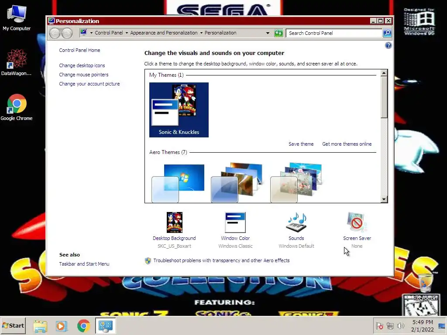
Task: Open the Screen Saver settings icon
Action: [357, 222]
